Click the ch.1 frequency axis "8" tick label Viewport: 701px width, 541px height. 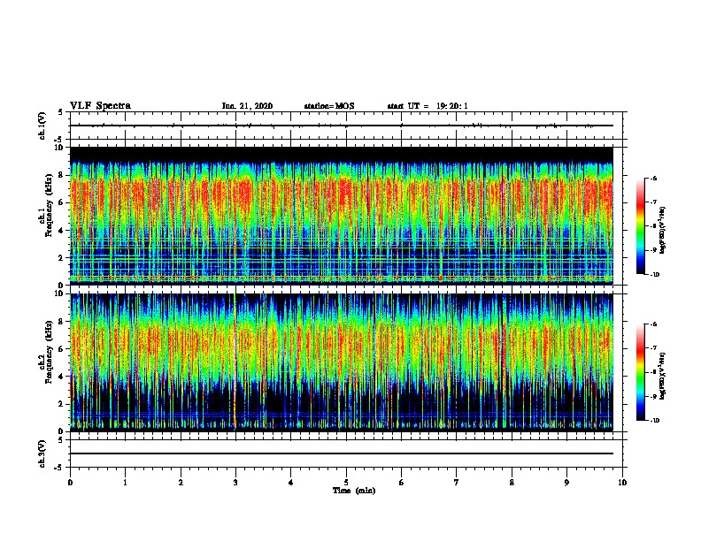click(62, 175)
